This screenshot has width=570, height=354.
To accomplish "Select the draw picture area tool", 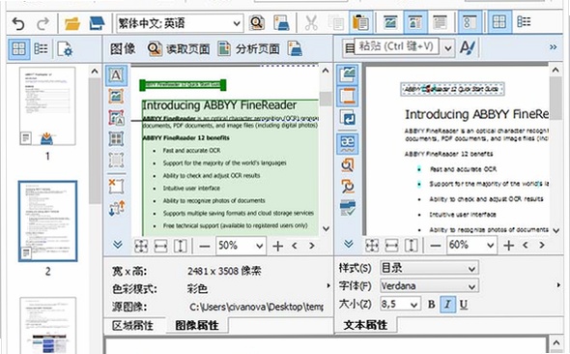I will coord(116,97).
